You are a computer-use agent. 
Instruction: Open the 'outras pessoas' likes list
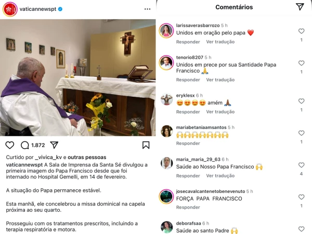[87, 157]
